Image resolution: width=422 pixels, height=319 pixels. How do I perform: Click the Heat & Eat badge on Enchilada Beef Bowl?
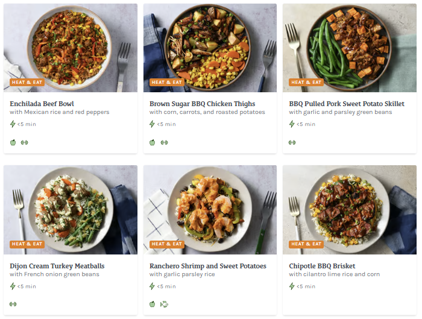pyautogui.click(x=27, y=82)
